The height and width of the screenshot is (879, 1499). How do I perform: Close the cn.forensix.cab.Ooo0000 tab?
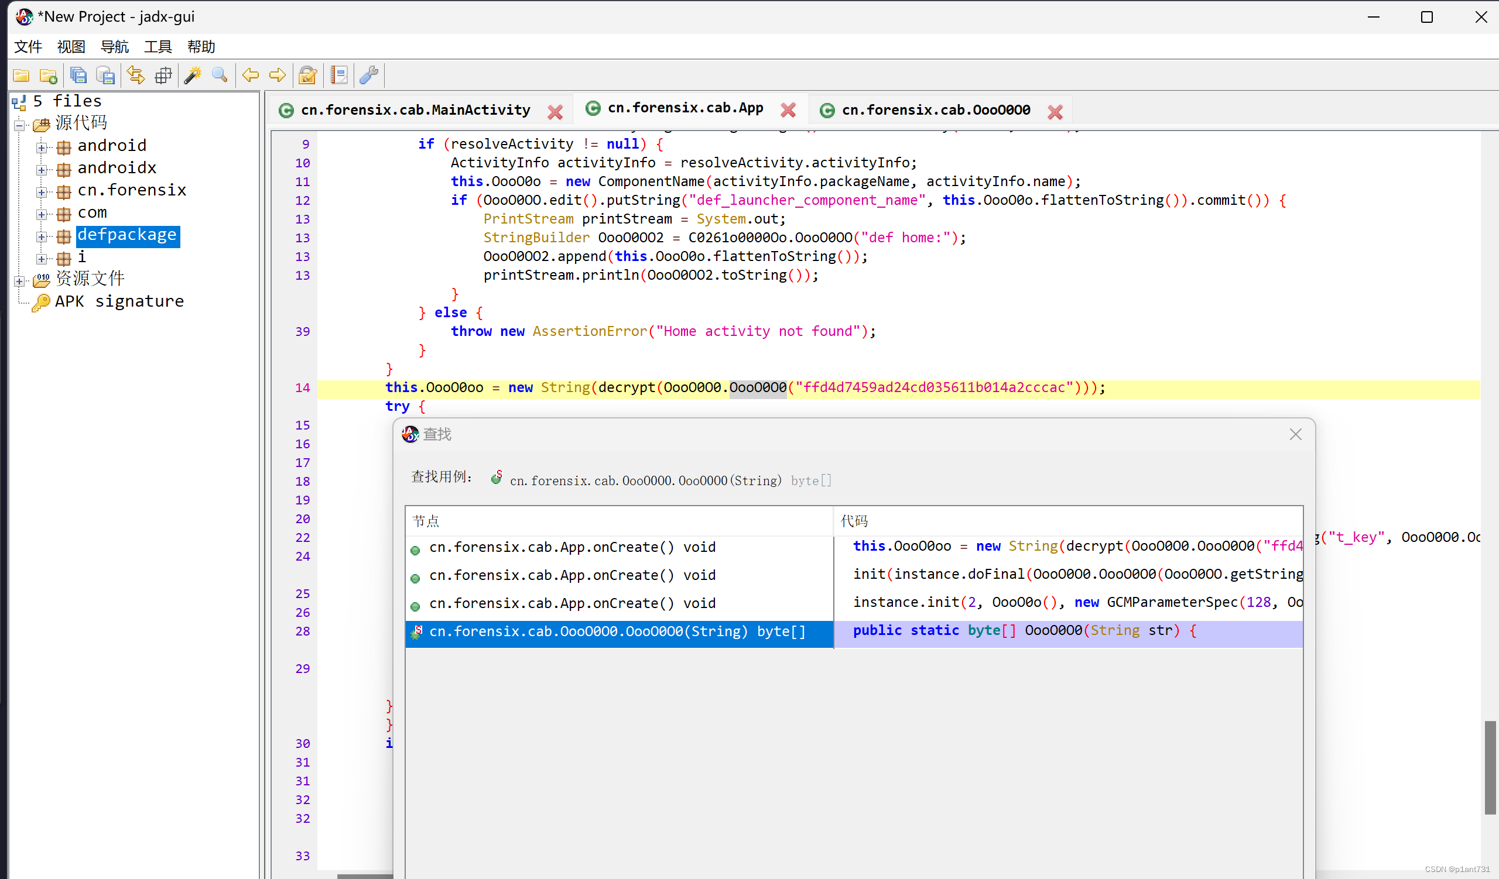tap(1055, 112)
